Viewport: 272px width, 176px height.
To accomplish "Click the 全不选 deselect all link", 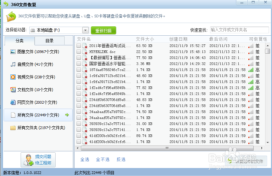I will [x=103, y=159].
